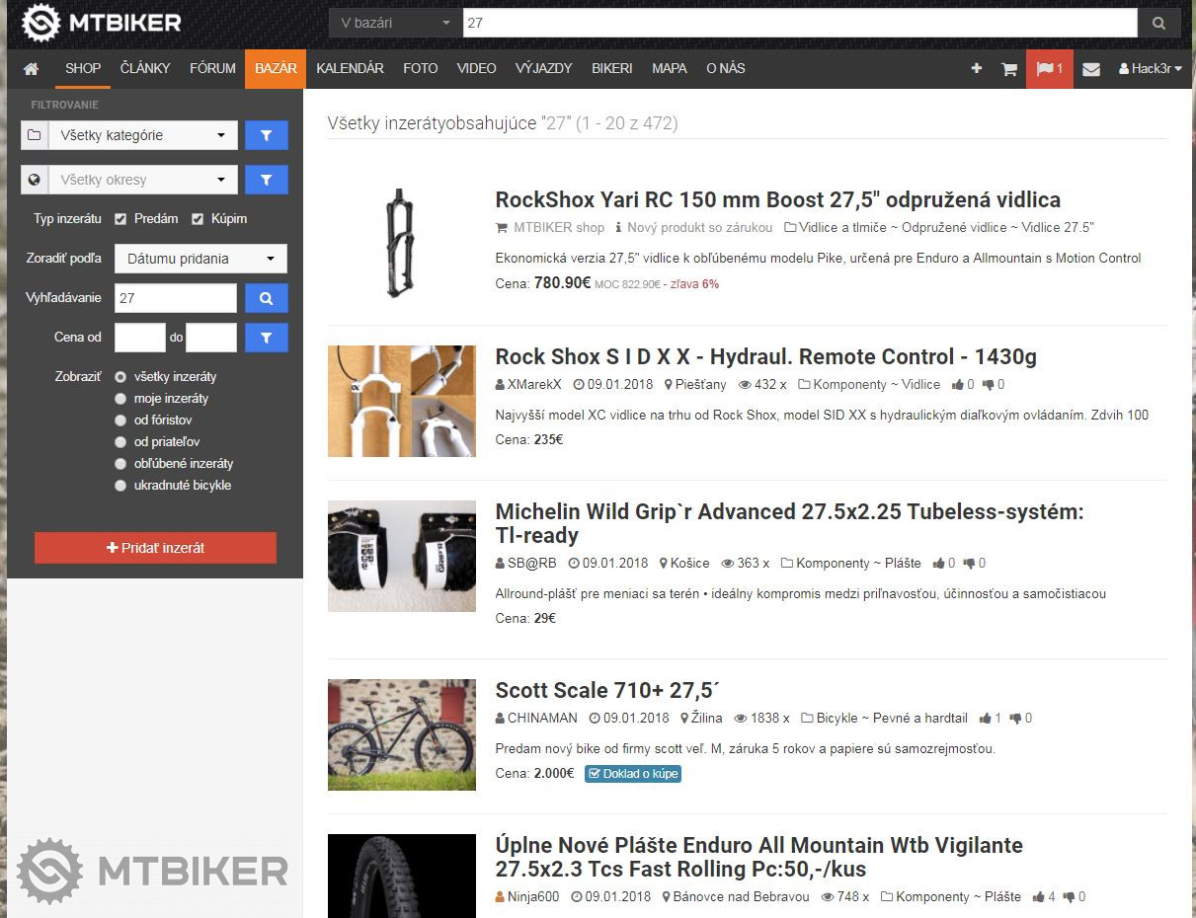
Task: Uncheck the Predám checkbox
Action: [120, 219]
